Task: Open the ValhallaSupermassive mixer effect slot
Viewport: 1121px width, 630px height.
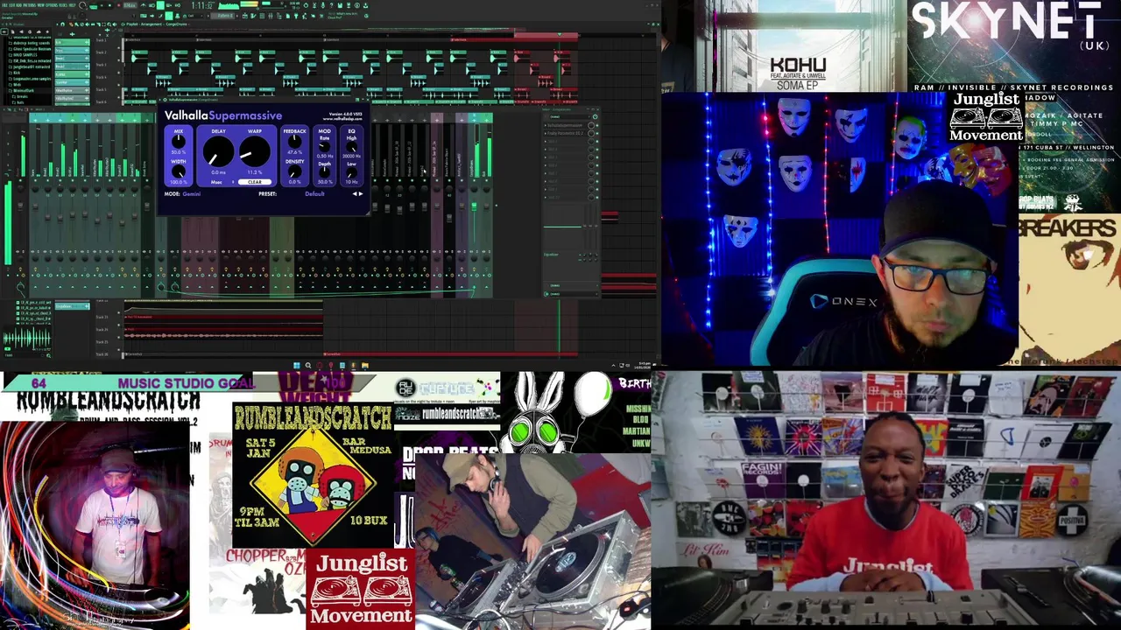Action: 565,125
